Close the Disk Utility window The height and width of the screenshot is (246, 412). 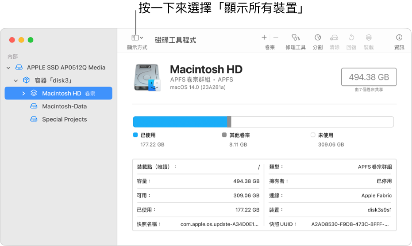[12, 40]
